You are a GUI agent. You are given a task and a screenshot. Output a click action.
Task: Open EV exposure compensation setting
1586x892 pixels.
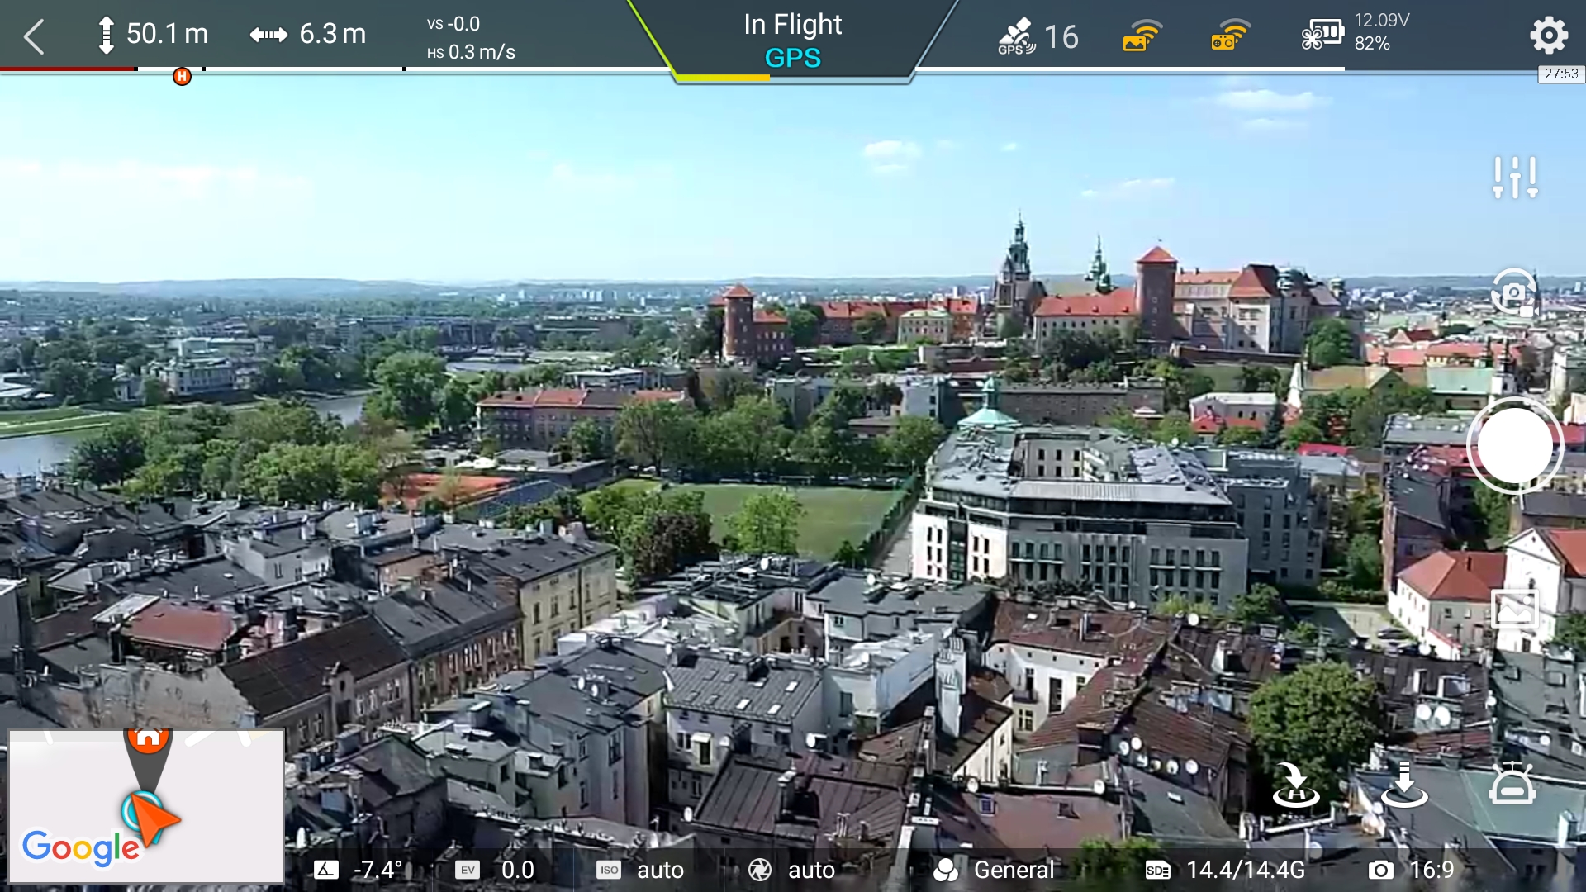tap(495, 870)
